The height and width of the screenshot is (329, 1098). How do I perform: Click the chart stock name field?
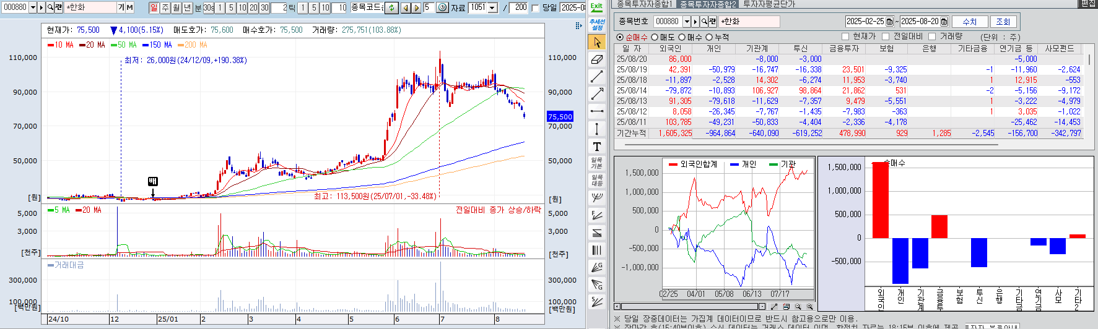90,7
